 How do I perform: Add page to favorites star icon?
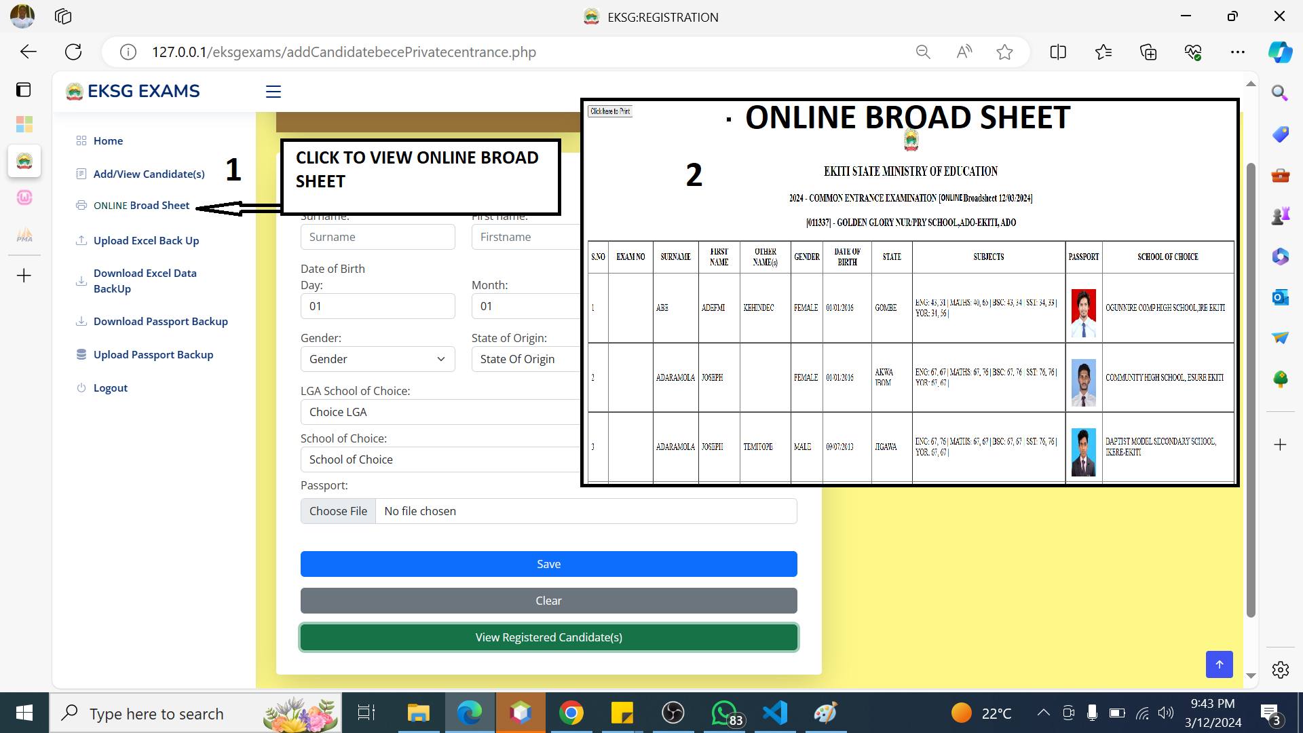coord(1004,52)
